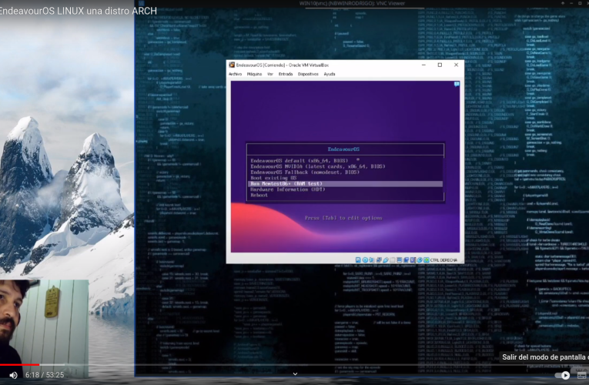Screen dimensions: 589x385
Task: Click the mouse integration icon in VirtualBox status bar
Action: [x=420, y=260]
